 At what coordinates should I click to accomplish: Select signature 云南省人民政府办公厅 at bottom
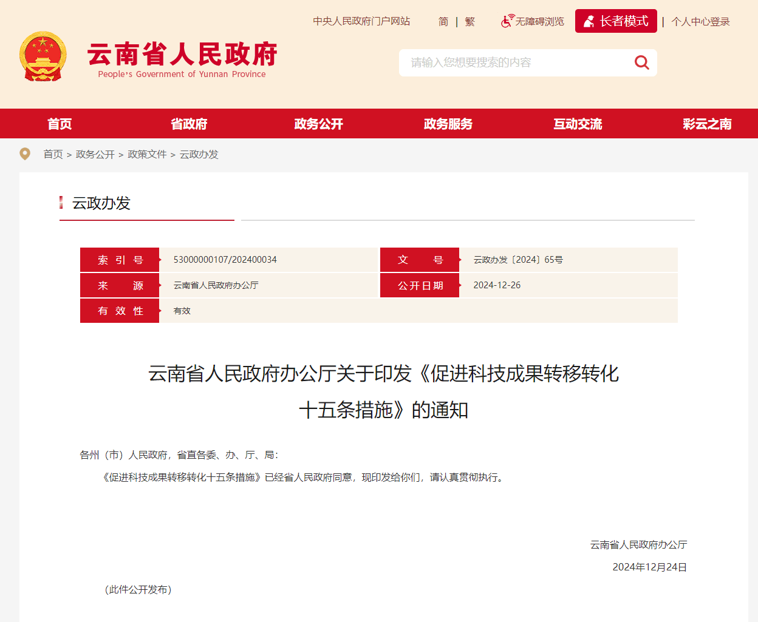pos(638,545)
